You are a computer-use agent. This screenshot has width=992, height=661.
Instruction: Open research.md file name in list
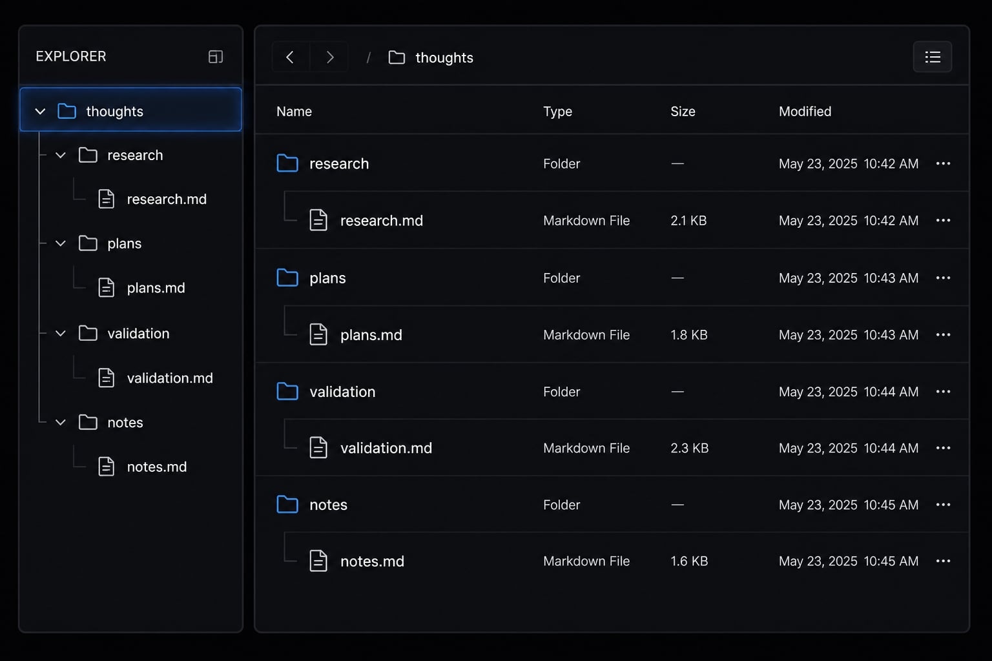[x=382, y=220]
